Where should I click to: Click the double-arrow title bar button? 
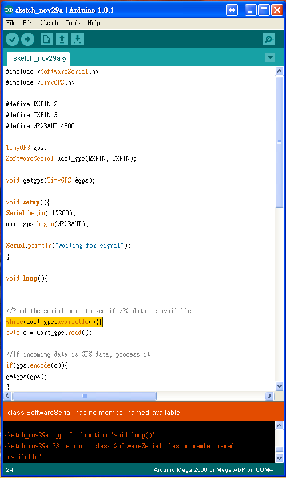[x=232, y=10]
